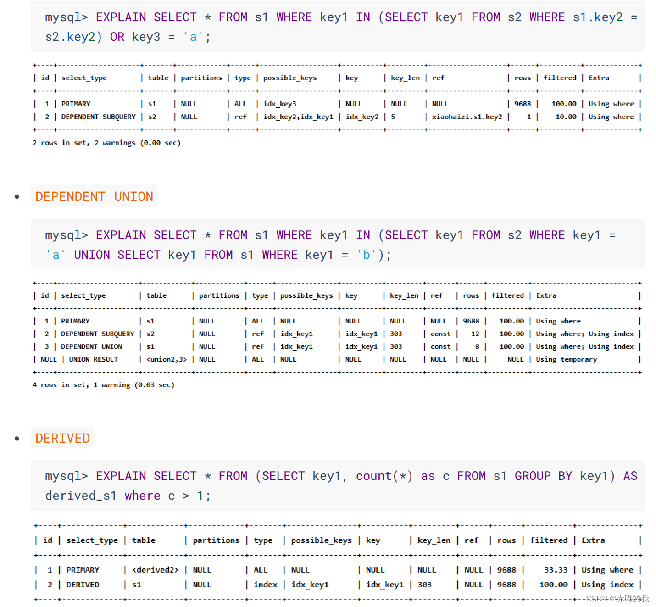Select the 'Using temporary' Extra cell
This screenshot has height=607, width=656.
[x=567, y=360]
